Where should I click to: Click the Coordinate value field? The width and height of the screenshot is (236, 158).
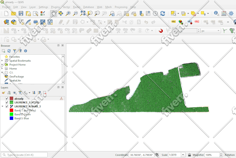pos(142,155)
